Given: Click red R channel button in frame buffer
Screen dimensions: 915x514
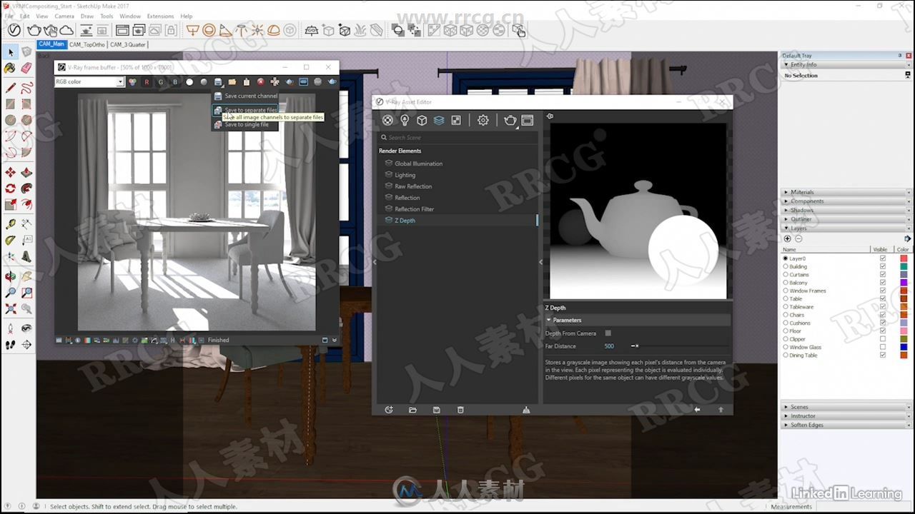Looking at the screenshot, I should click(147, 82).
